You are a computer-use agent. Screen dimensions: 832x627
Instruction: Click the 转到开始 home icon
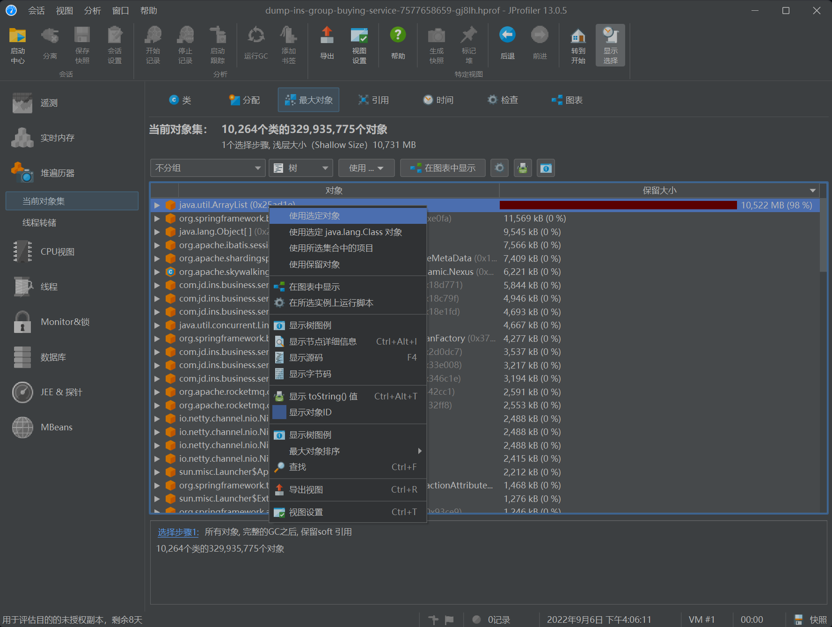[x=578, y=45]
